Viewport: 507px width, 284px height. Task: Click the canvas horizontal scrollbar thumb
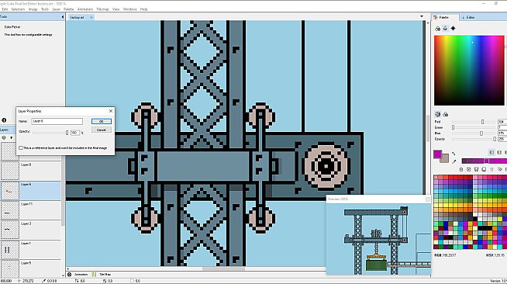224,268
